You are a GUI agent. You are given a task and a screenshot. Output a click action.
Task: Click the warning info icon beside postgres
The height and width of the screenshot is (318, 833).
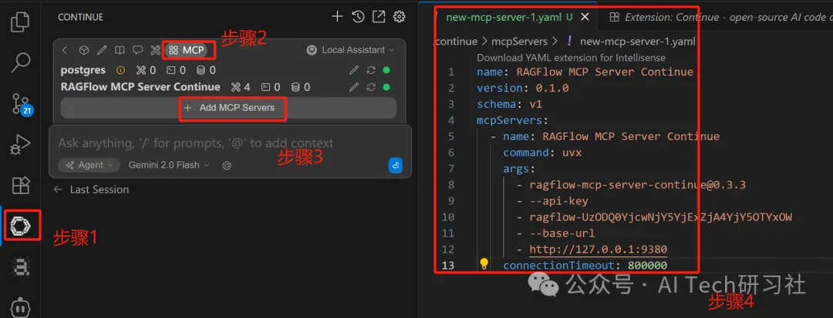coord(120,70)
